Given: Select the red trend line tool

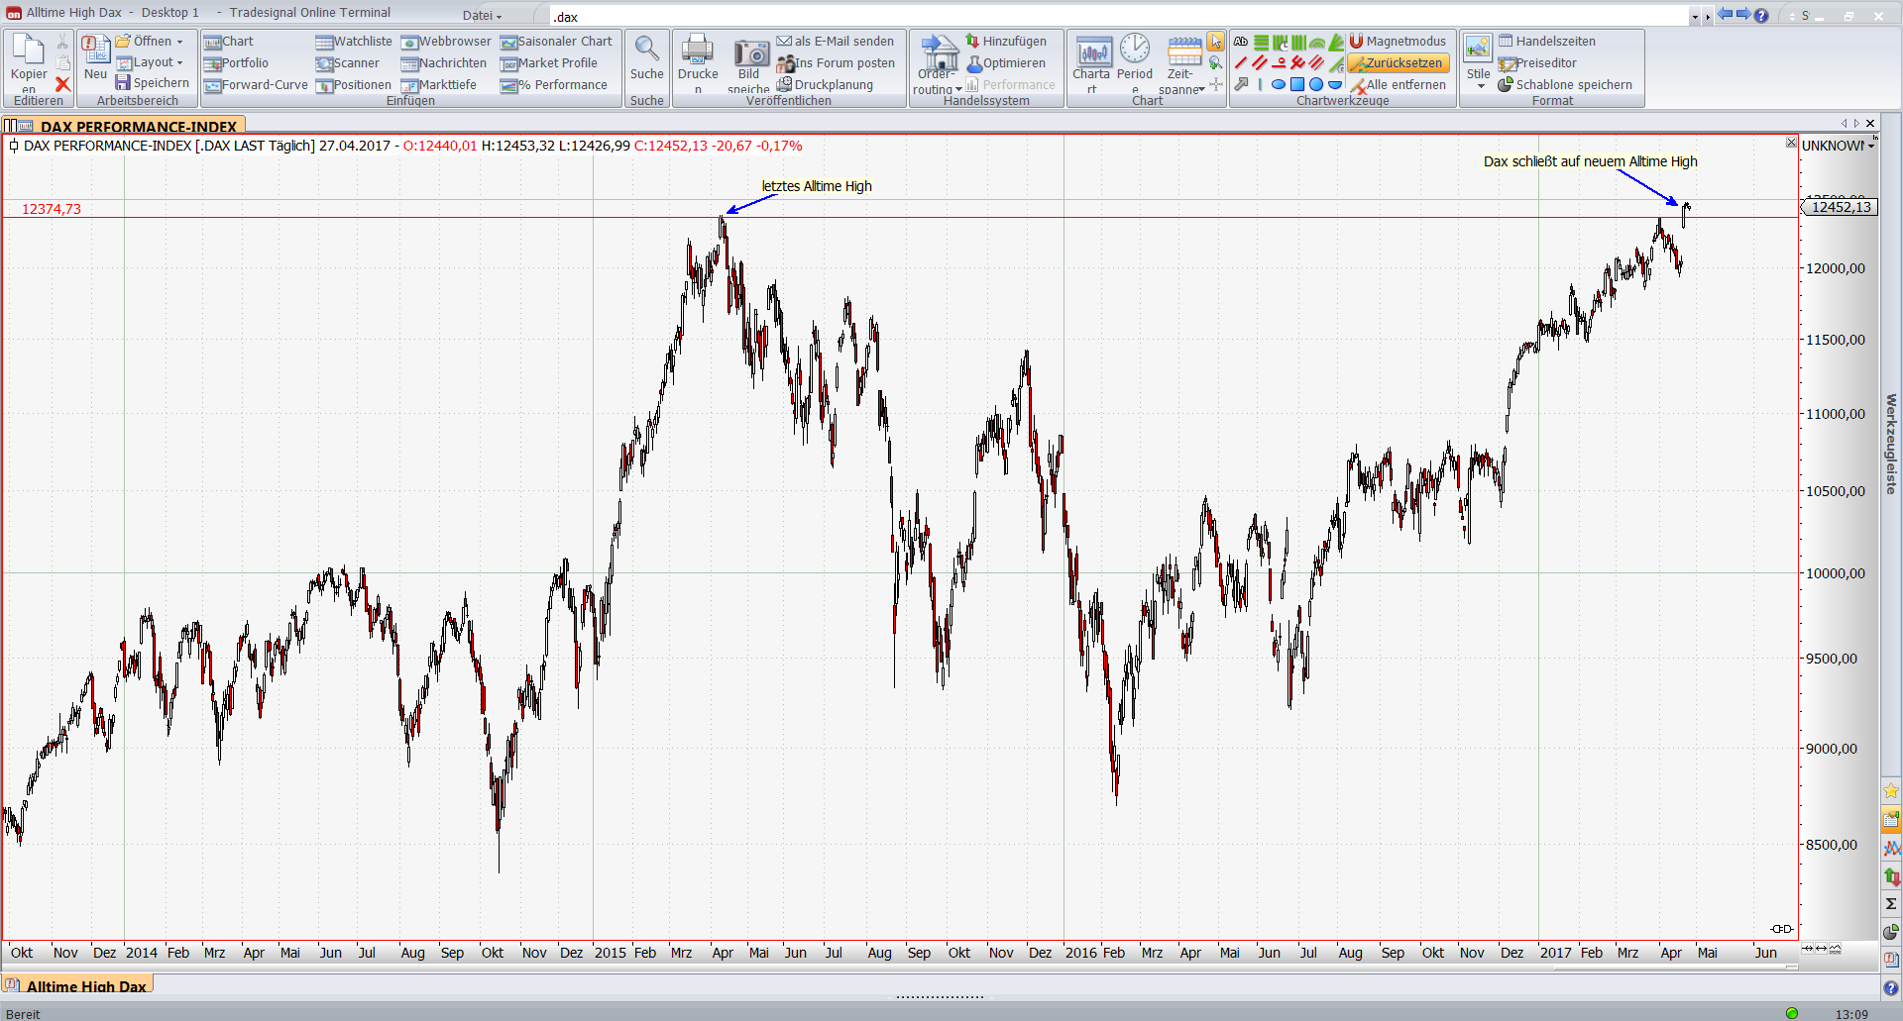Looking at the screenshot, I should [1240, 63].
